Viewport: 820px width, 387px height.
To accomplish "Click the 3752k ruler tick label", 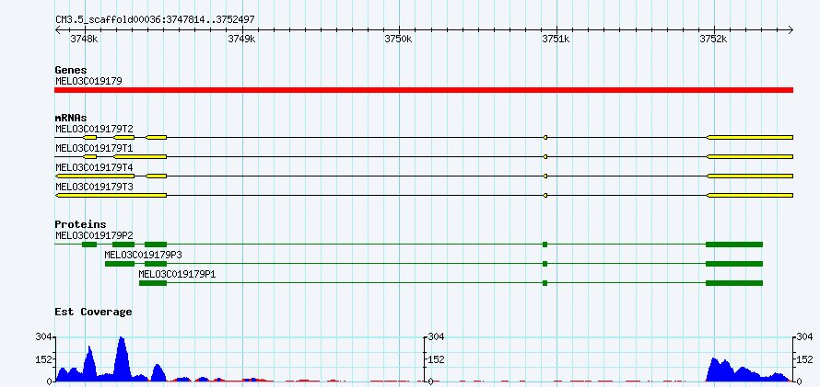I will (713, 40).
